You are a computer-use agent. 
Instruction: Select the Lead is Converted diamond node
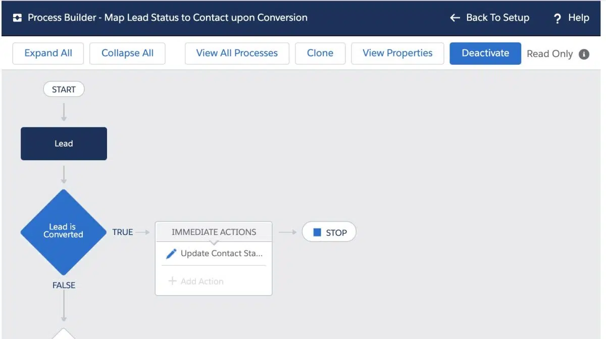64,231
